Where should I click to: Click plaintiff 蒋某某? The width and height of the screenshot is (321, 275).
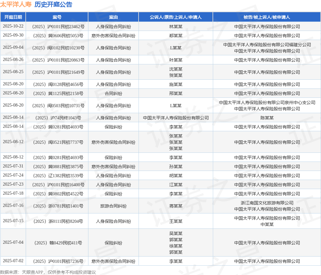[176, 206]
